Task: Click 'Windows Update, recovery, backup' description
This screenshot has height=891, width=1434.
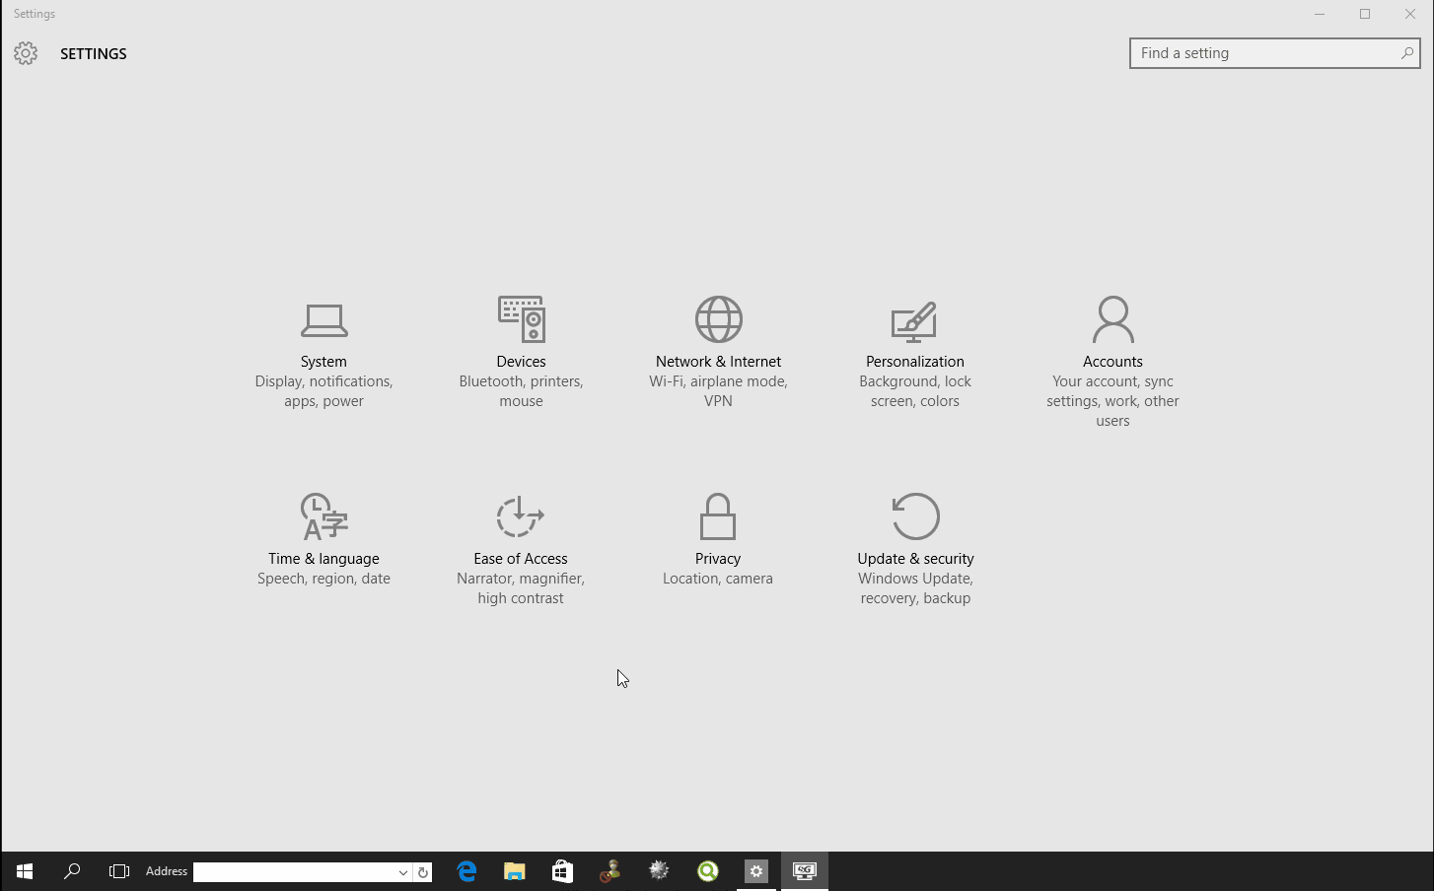Action: coord(915,588)
